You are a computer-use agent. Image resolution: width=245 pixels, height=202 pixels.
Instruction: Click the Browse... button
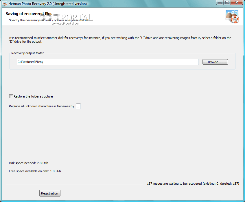[215, 62]
